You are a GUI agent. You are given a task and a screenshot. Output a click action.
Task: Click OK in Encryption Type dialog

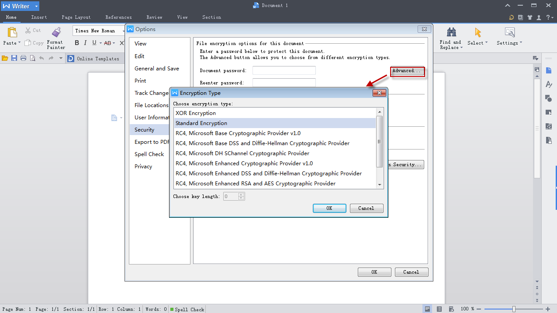[329, 209]
